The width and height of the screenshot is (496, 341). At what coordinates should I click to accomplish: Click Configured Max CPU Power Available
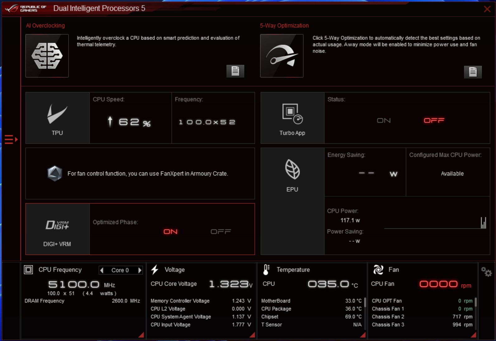(452, 174)
